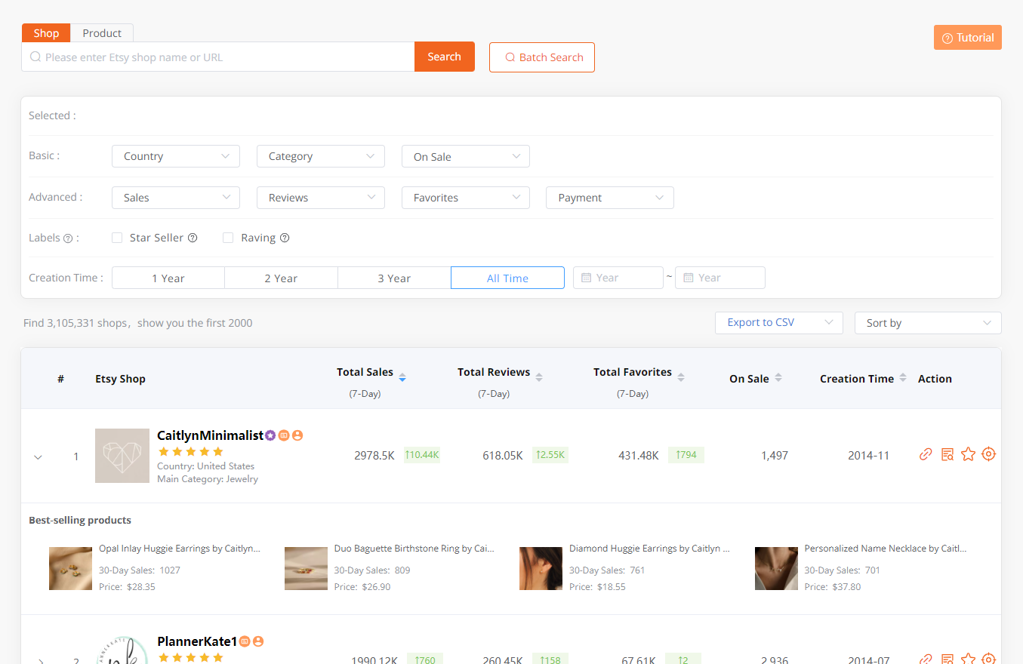The image size is (1023, 664).
Task: Click CaitlynMinimalist's purple Star Seller badge
Action: coord(270,435)
